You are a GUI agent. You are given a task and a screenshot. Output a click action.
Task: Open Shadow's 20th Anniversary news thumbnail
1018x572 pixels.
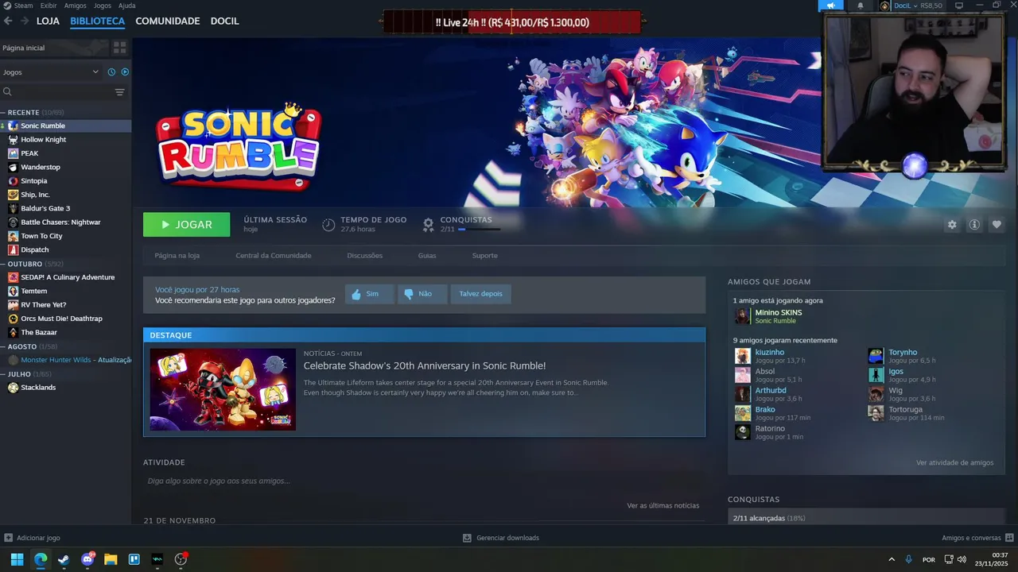pyautogui.click(x=223, y=389)
